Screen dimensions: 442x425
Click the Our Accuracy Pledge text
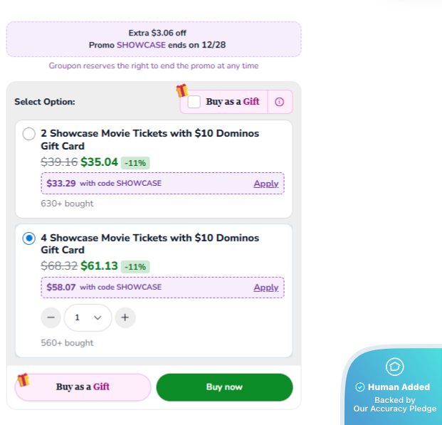tap(394, 409)
